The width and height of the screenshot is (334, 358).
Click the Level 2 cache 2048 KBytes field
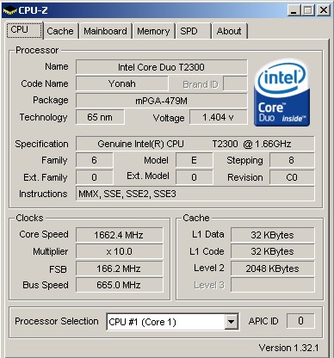(x=273, y=268)
